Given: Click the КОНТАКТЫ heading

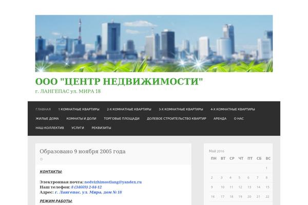Looking at the screenshot, I should click(x=51, y=172).
